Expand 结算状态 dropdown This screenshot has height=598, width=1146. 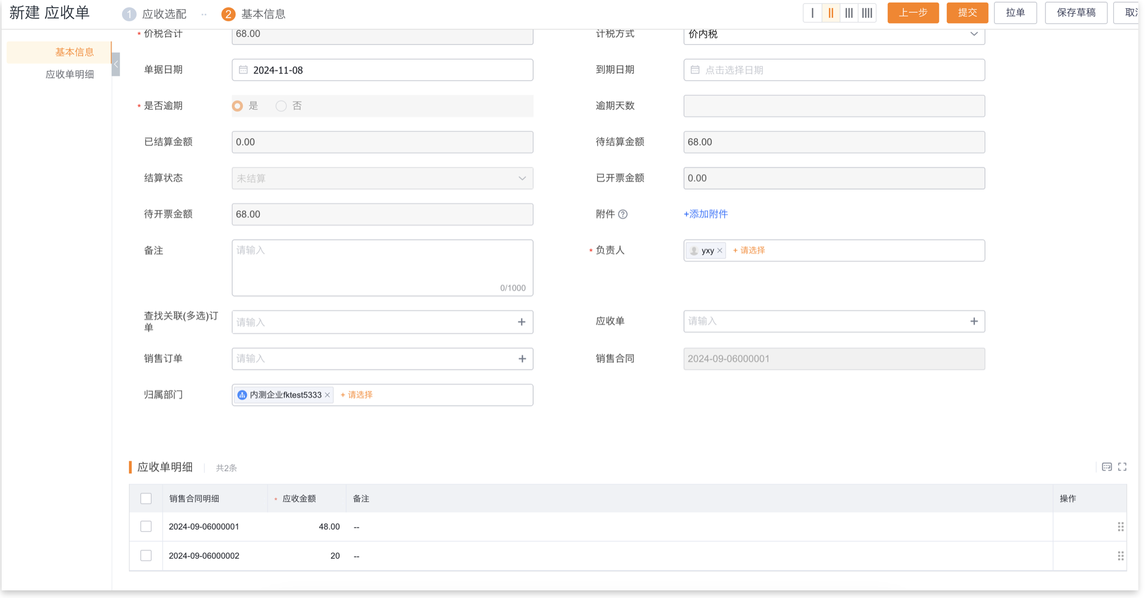382,178
